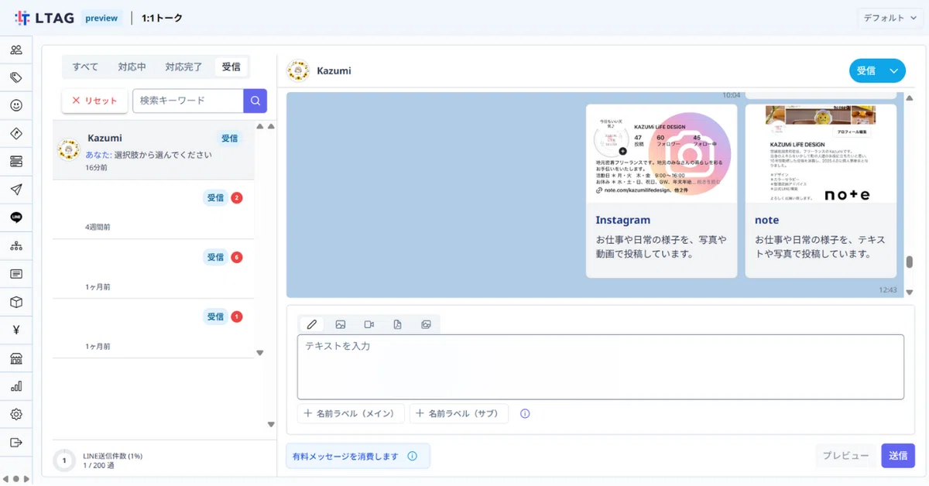
Task: Open the 1ヶ月前 conversation with 6 unread
Action: pos(153,269)
